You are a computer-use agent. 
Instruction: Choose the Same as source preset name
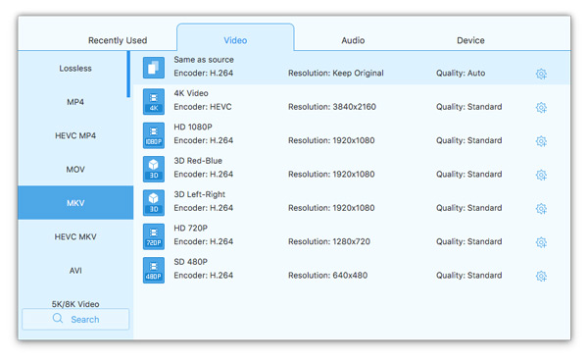(204, 59)
